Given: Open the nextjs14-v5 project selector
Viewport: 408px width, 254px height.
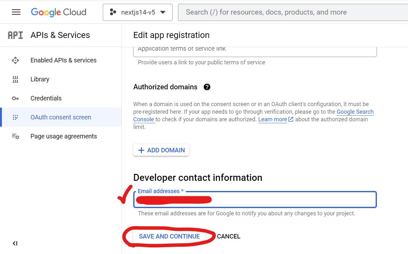Looking at the screenshot, I should [x=138, y=12].
